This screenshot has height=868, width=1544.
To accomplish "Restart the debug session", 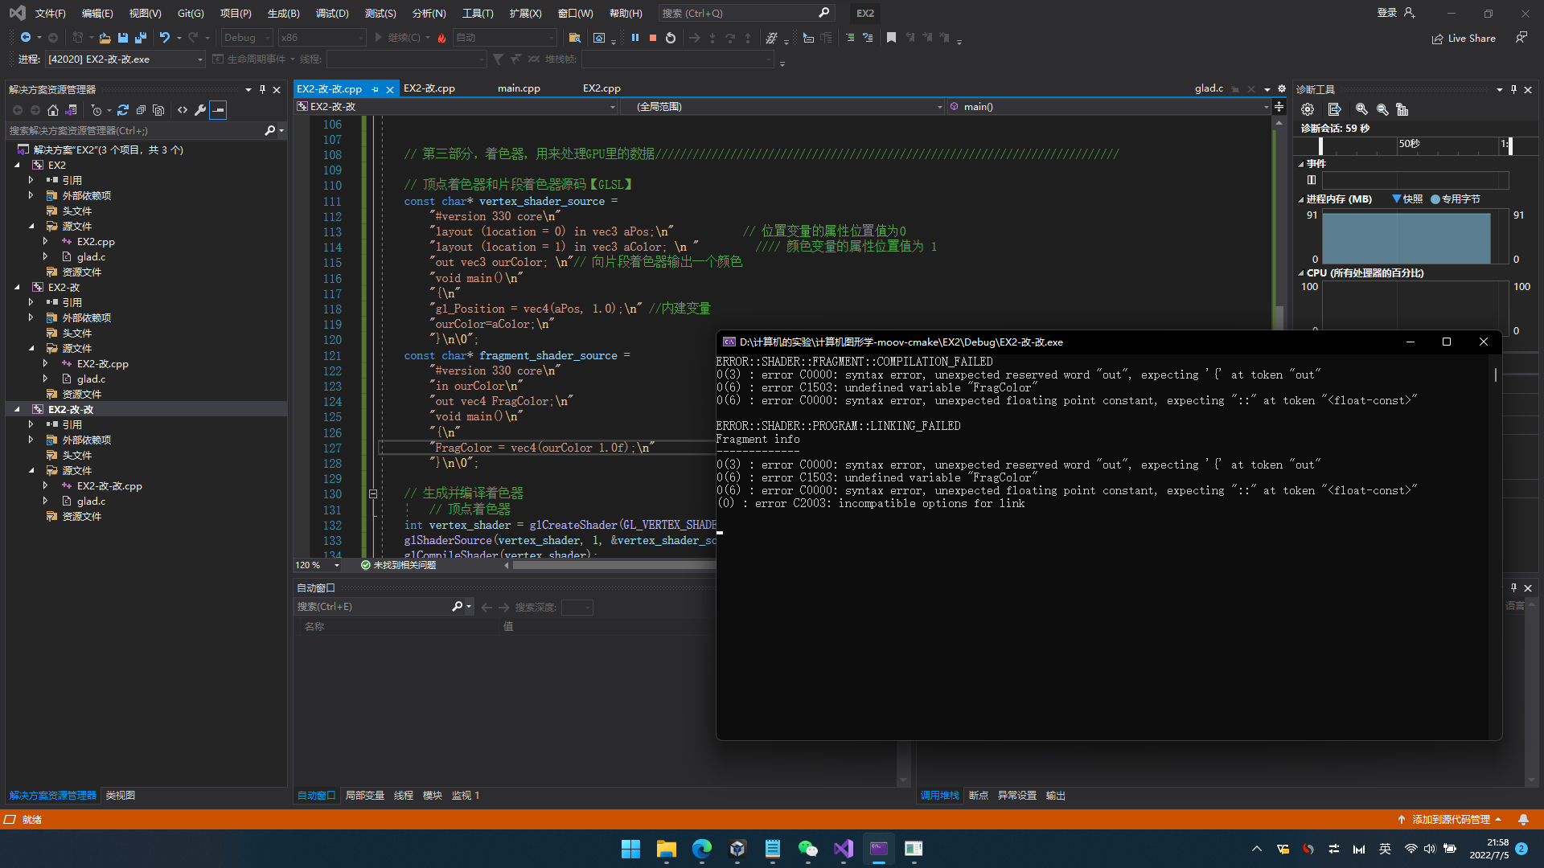I will coord(671,38).
